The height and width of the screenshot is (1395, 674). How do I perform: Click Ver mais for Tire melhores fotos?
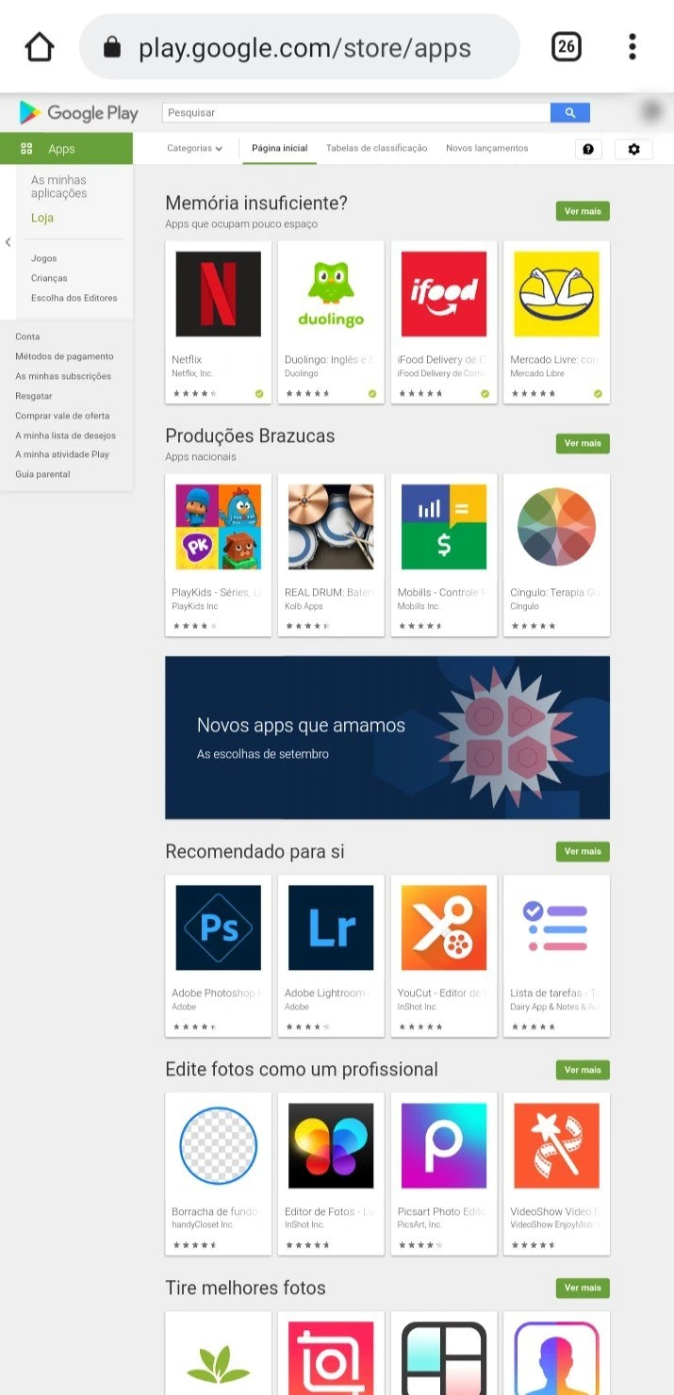583,1288
